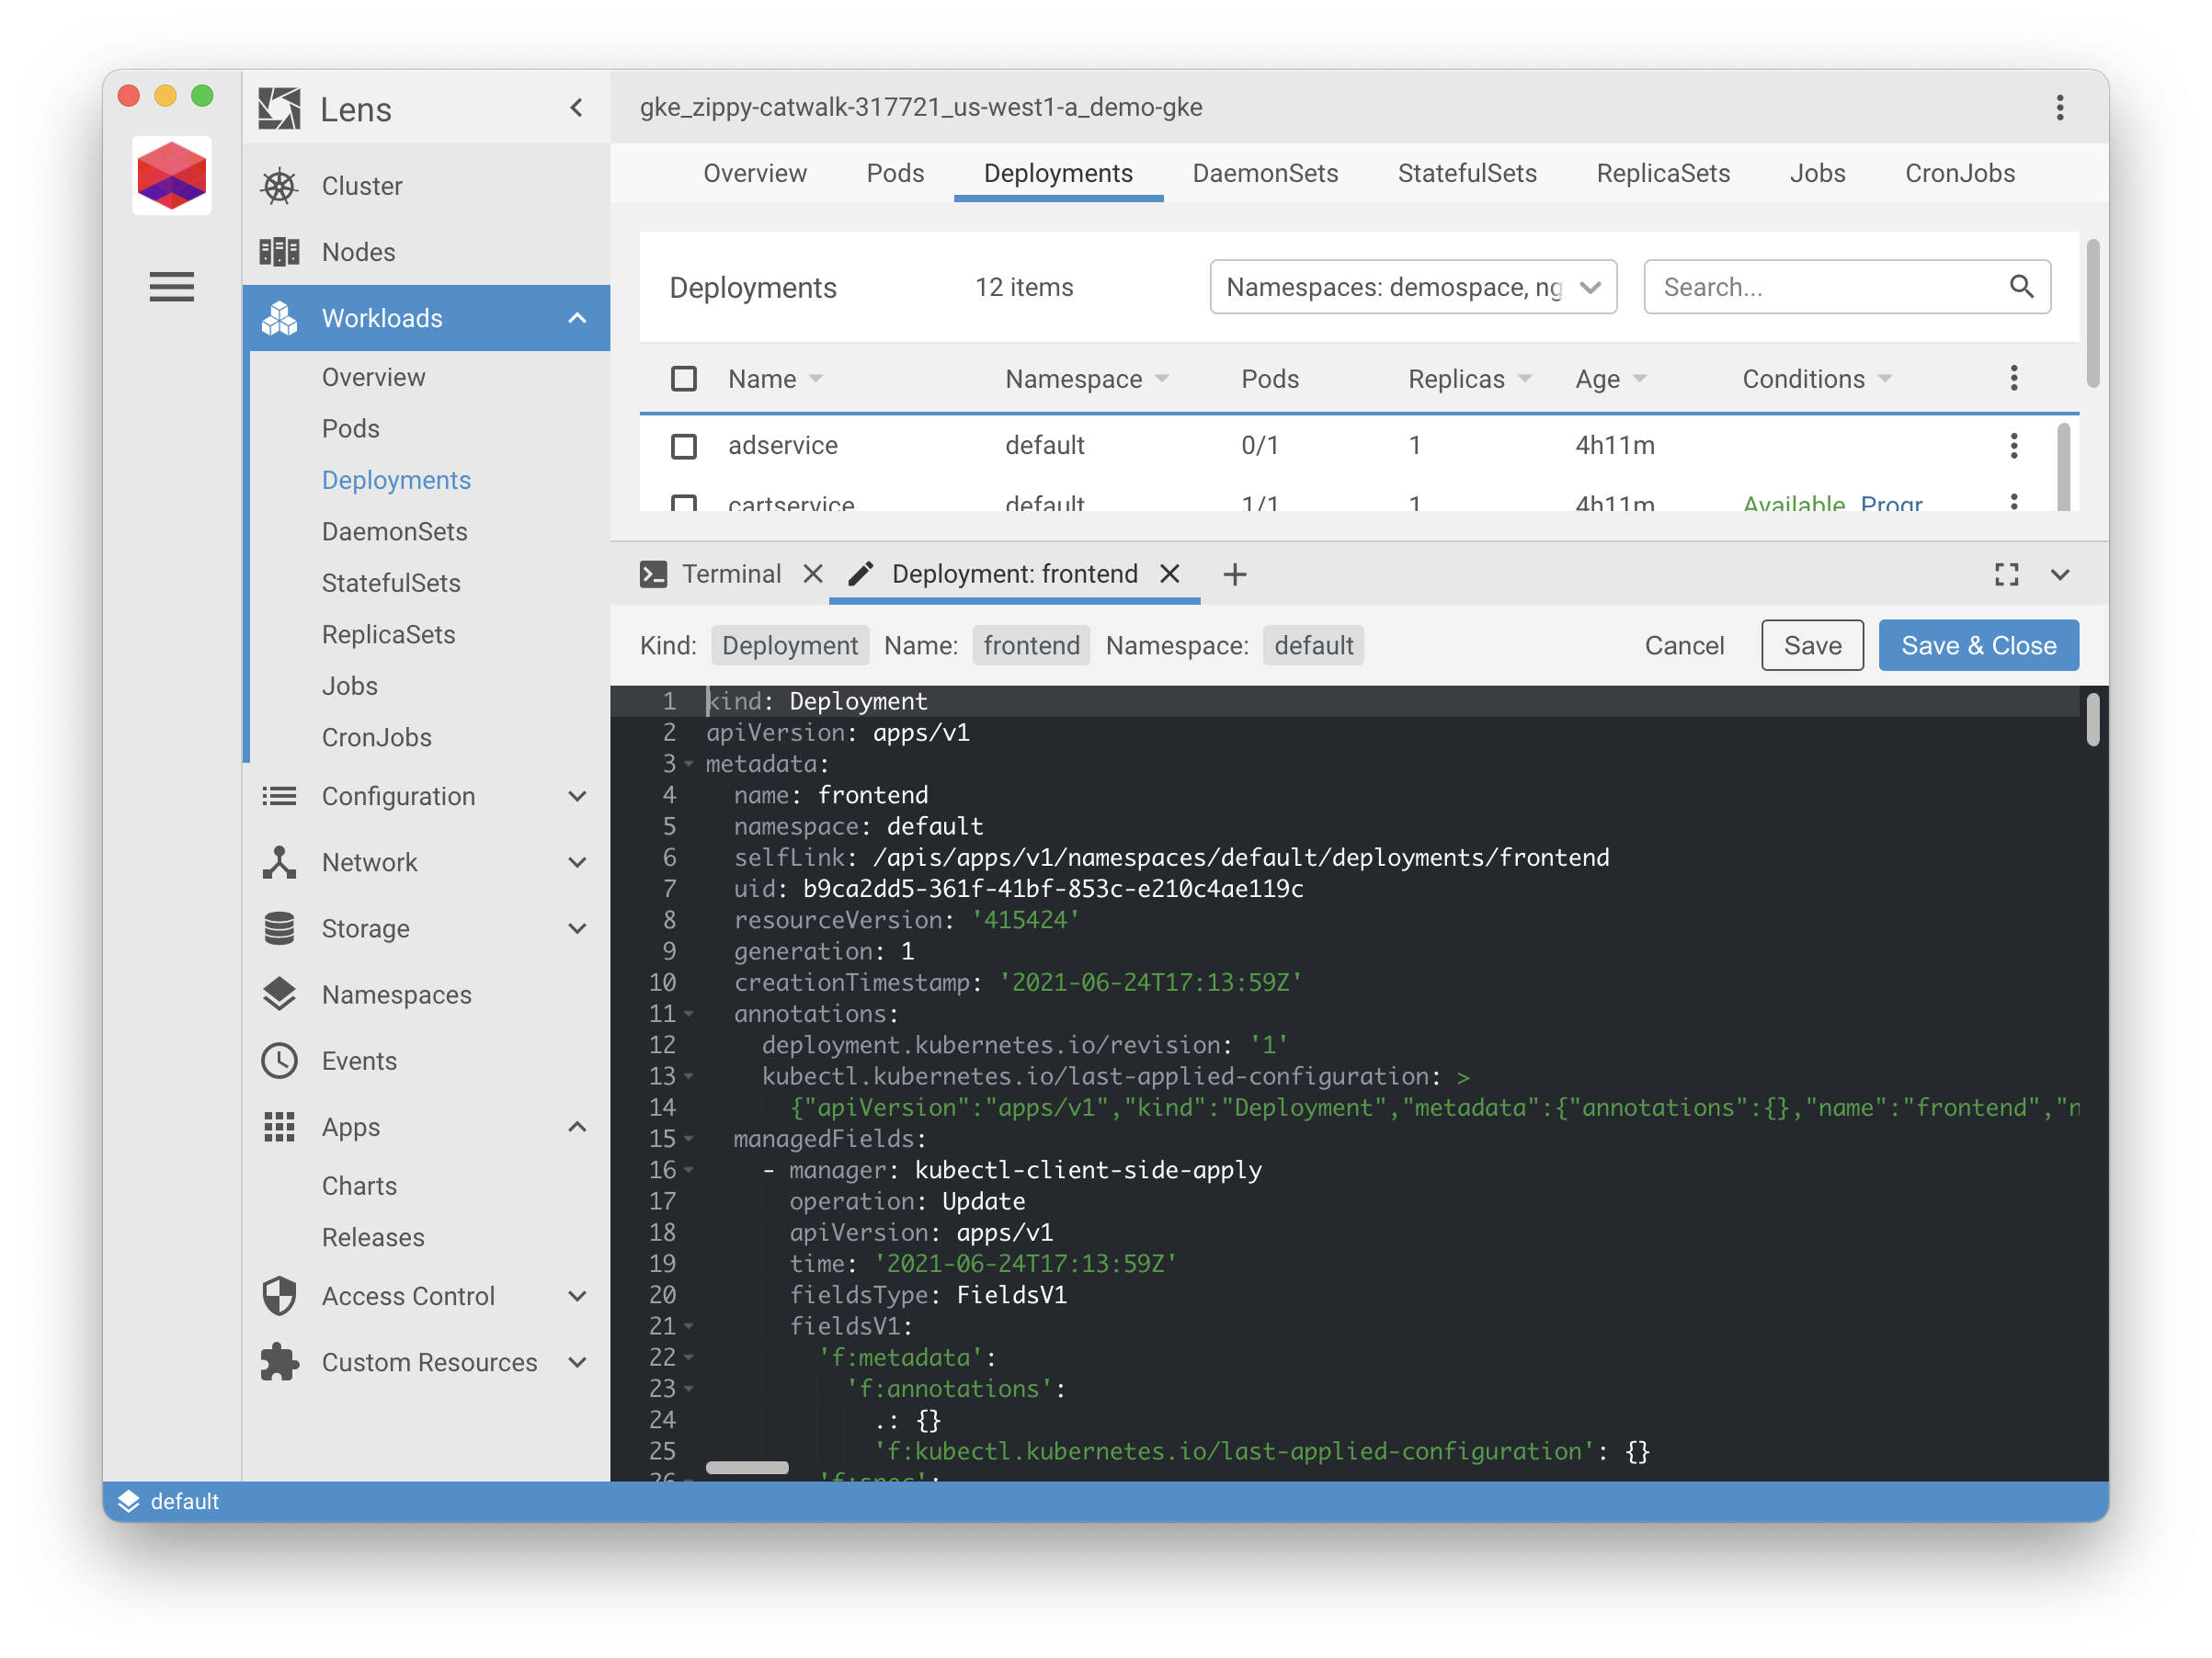Switch to the Pods tab
The width and height of the screenshot is (2212, 1658).
tap(895, 173)
